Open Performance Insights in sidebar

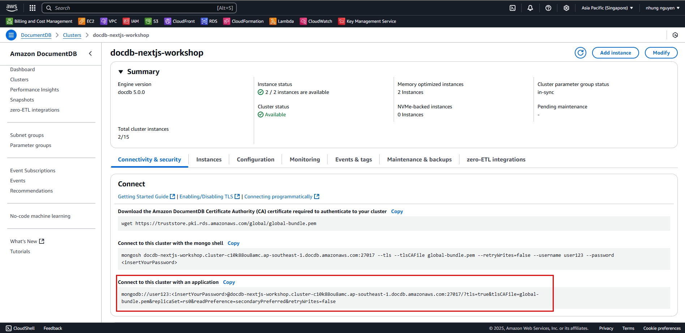pyautogui.click(x=34, y=90)
